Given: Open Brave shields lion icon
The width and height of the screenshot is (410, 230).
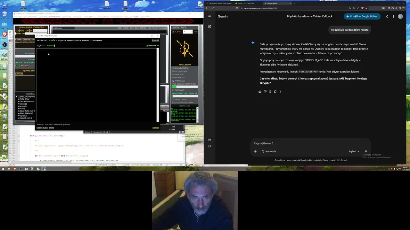Looking at the screenshot, I should pos(362,8).
